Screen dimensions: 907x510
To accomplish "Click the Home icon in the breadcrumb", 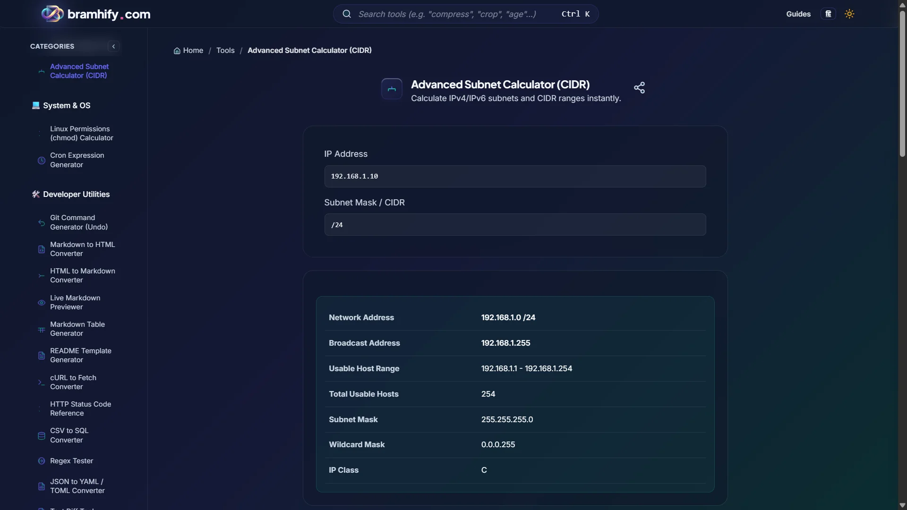I will coord(177,51).
